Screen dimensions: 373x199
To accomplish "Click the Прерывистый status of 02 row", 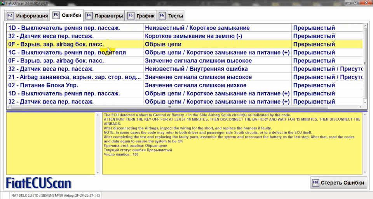I will pyautogui.click(x=327, y=85).
